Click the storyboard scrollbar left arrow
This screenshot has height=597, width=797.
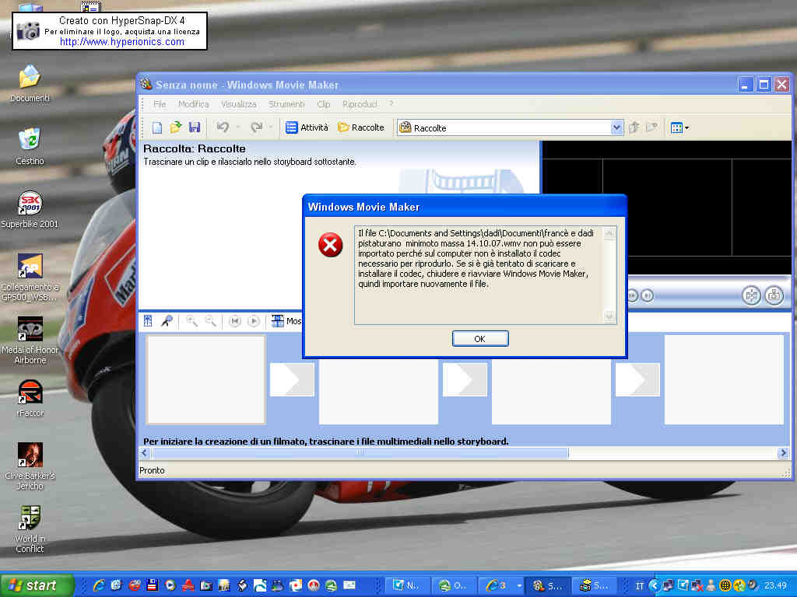(145, 453)
